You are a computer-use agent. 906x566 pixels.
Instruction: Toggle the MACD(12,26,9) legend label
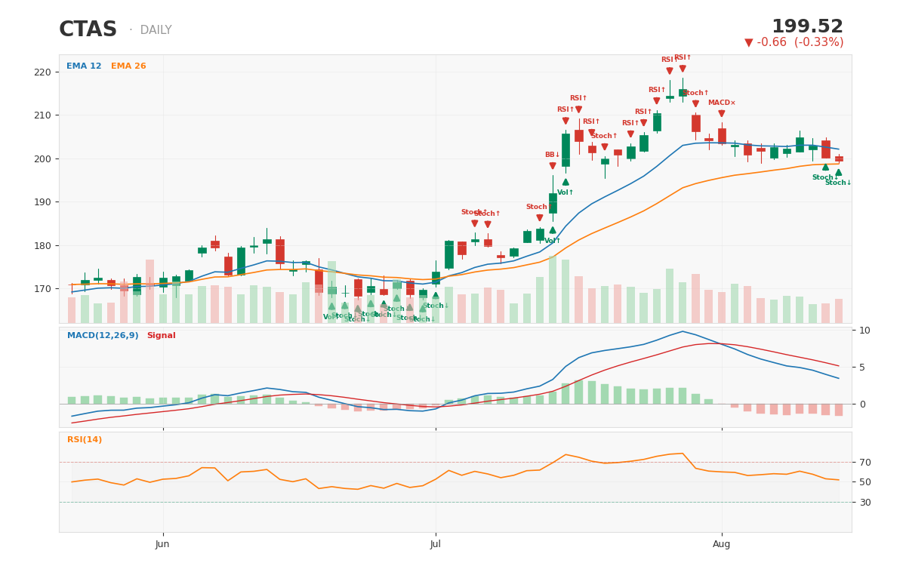coord(103,336)
